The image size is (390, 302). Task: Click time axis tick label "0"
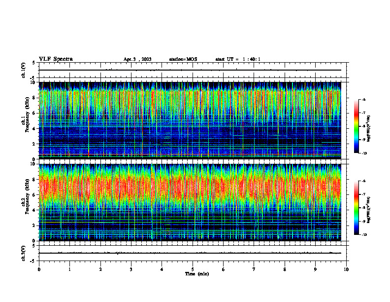pos(39,269)
